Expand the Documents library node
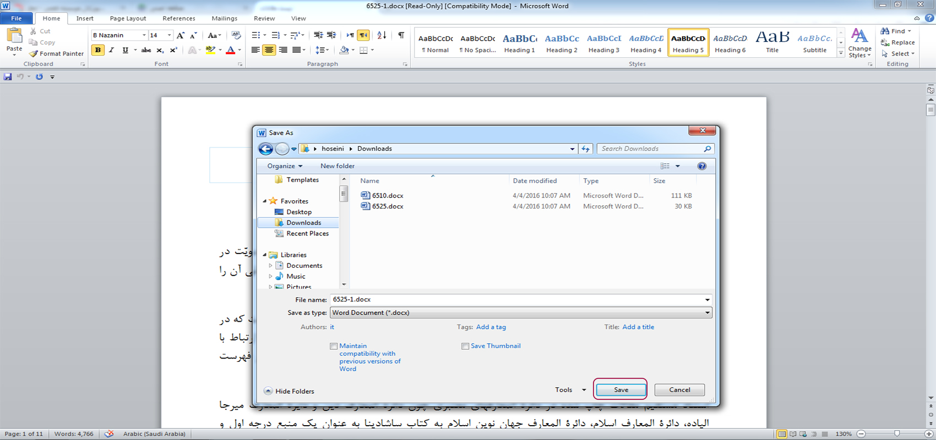Screen dimensions: 936x440 coord(270,266)
